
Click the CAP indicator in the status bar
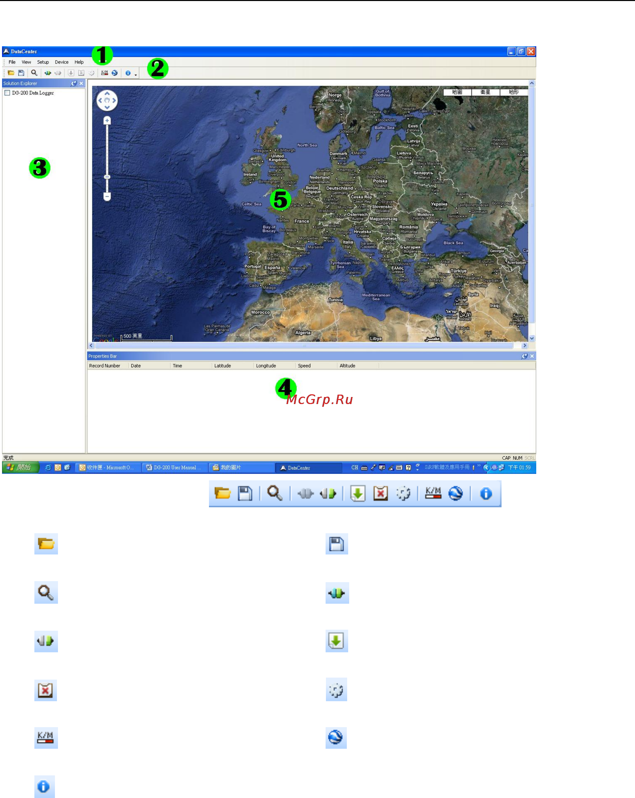(x=506, y=458)
